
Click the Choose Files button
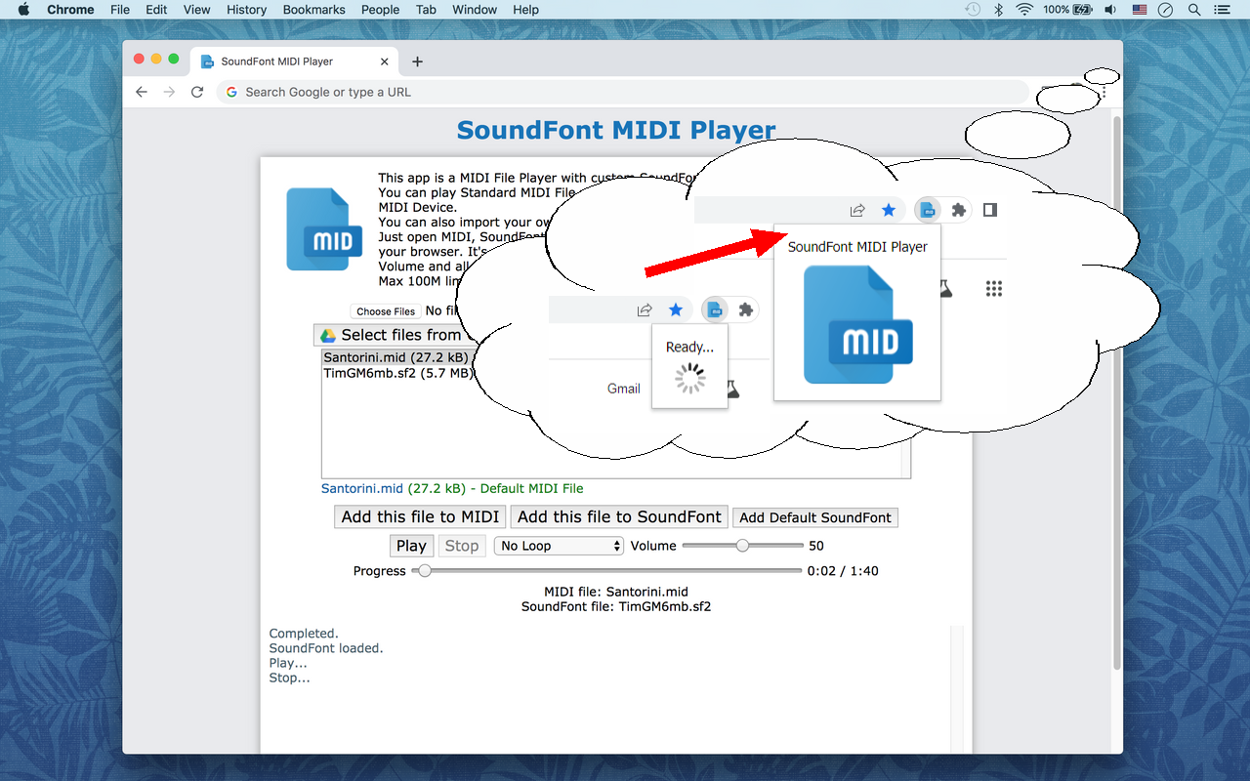(386, 311)
